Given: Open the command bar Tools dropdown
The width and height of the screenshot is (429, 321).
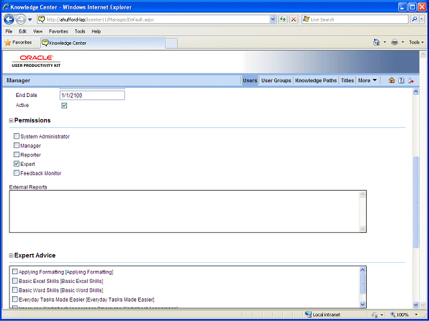Looking at the screenshot, I should pos(416,42).
